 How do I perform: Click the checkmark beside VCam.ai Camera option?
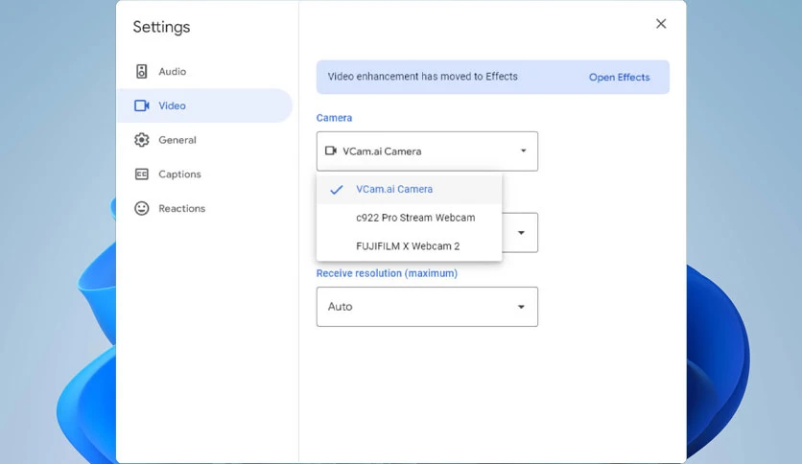point(336,190)
